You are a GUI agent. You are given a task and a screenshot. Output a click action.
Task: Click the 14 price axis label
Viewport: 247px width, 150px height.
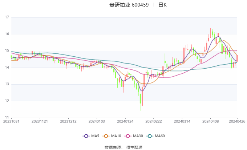(7, 68)
